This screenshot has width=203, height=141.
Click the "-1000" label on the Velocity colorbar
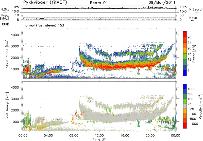(x=193, y=124)
